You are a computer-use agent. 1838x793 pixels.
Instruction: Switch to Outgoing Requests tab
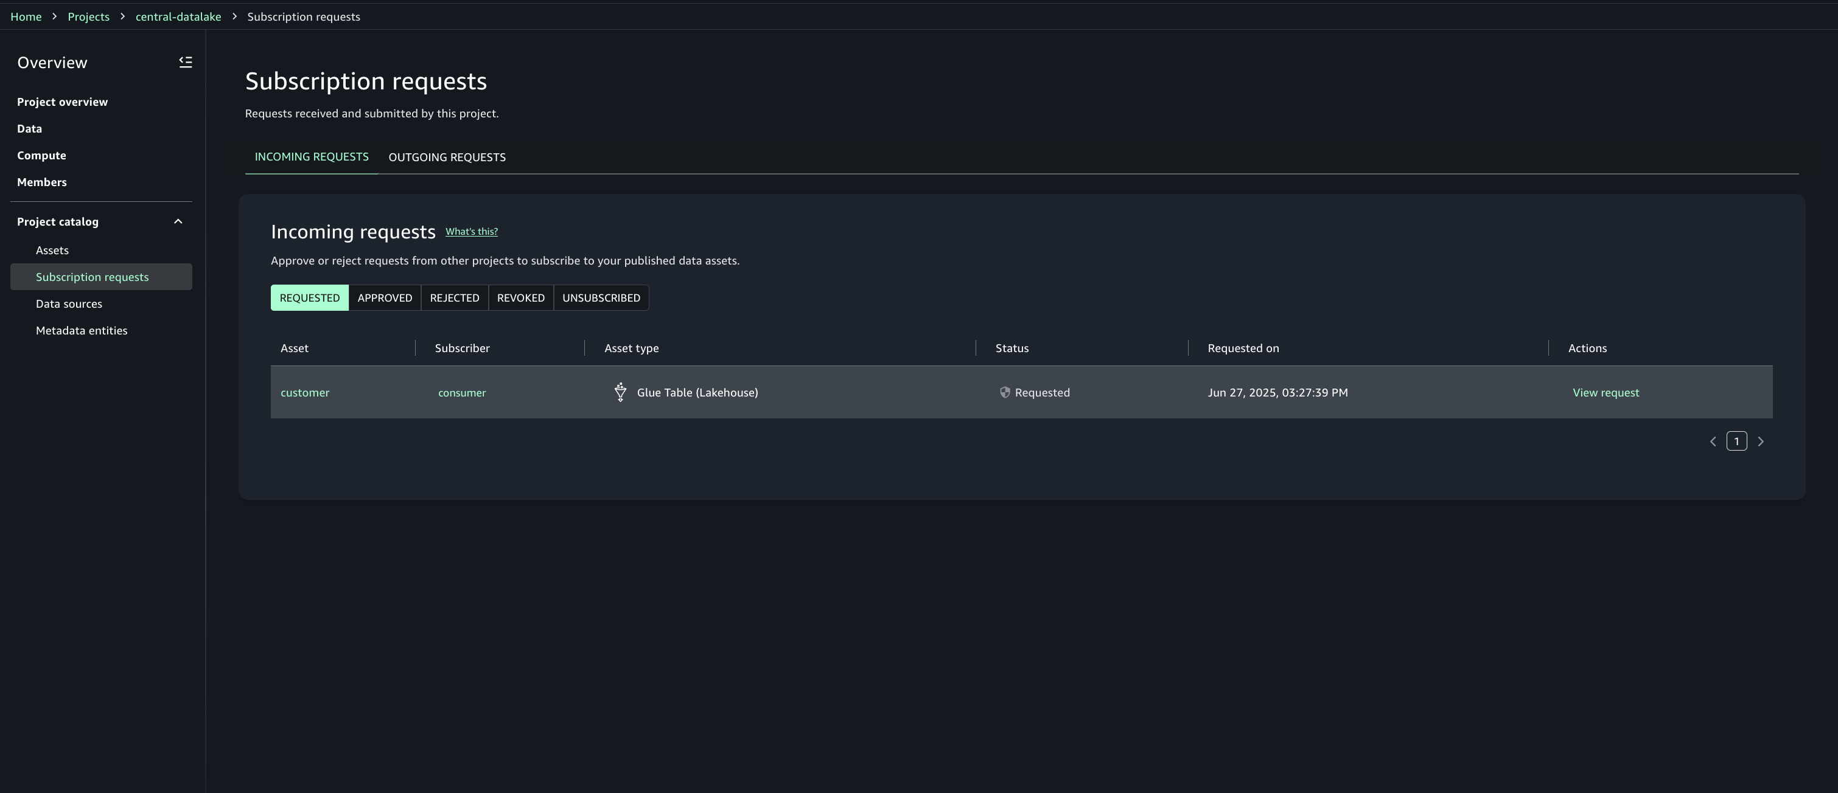[447, 157]
